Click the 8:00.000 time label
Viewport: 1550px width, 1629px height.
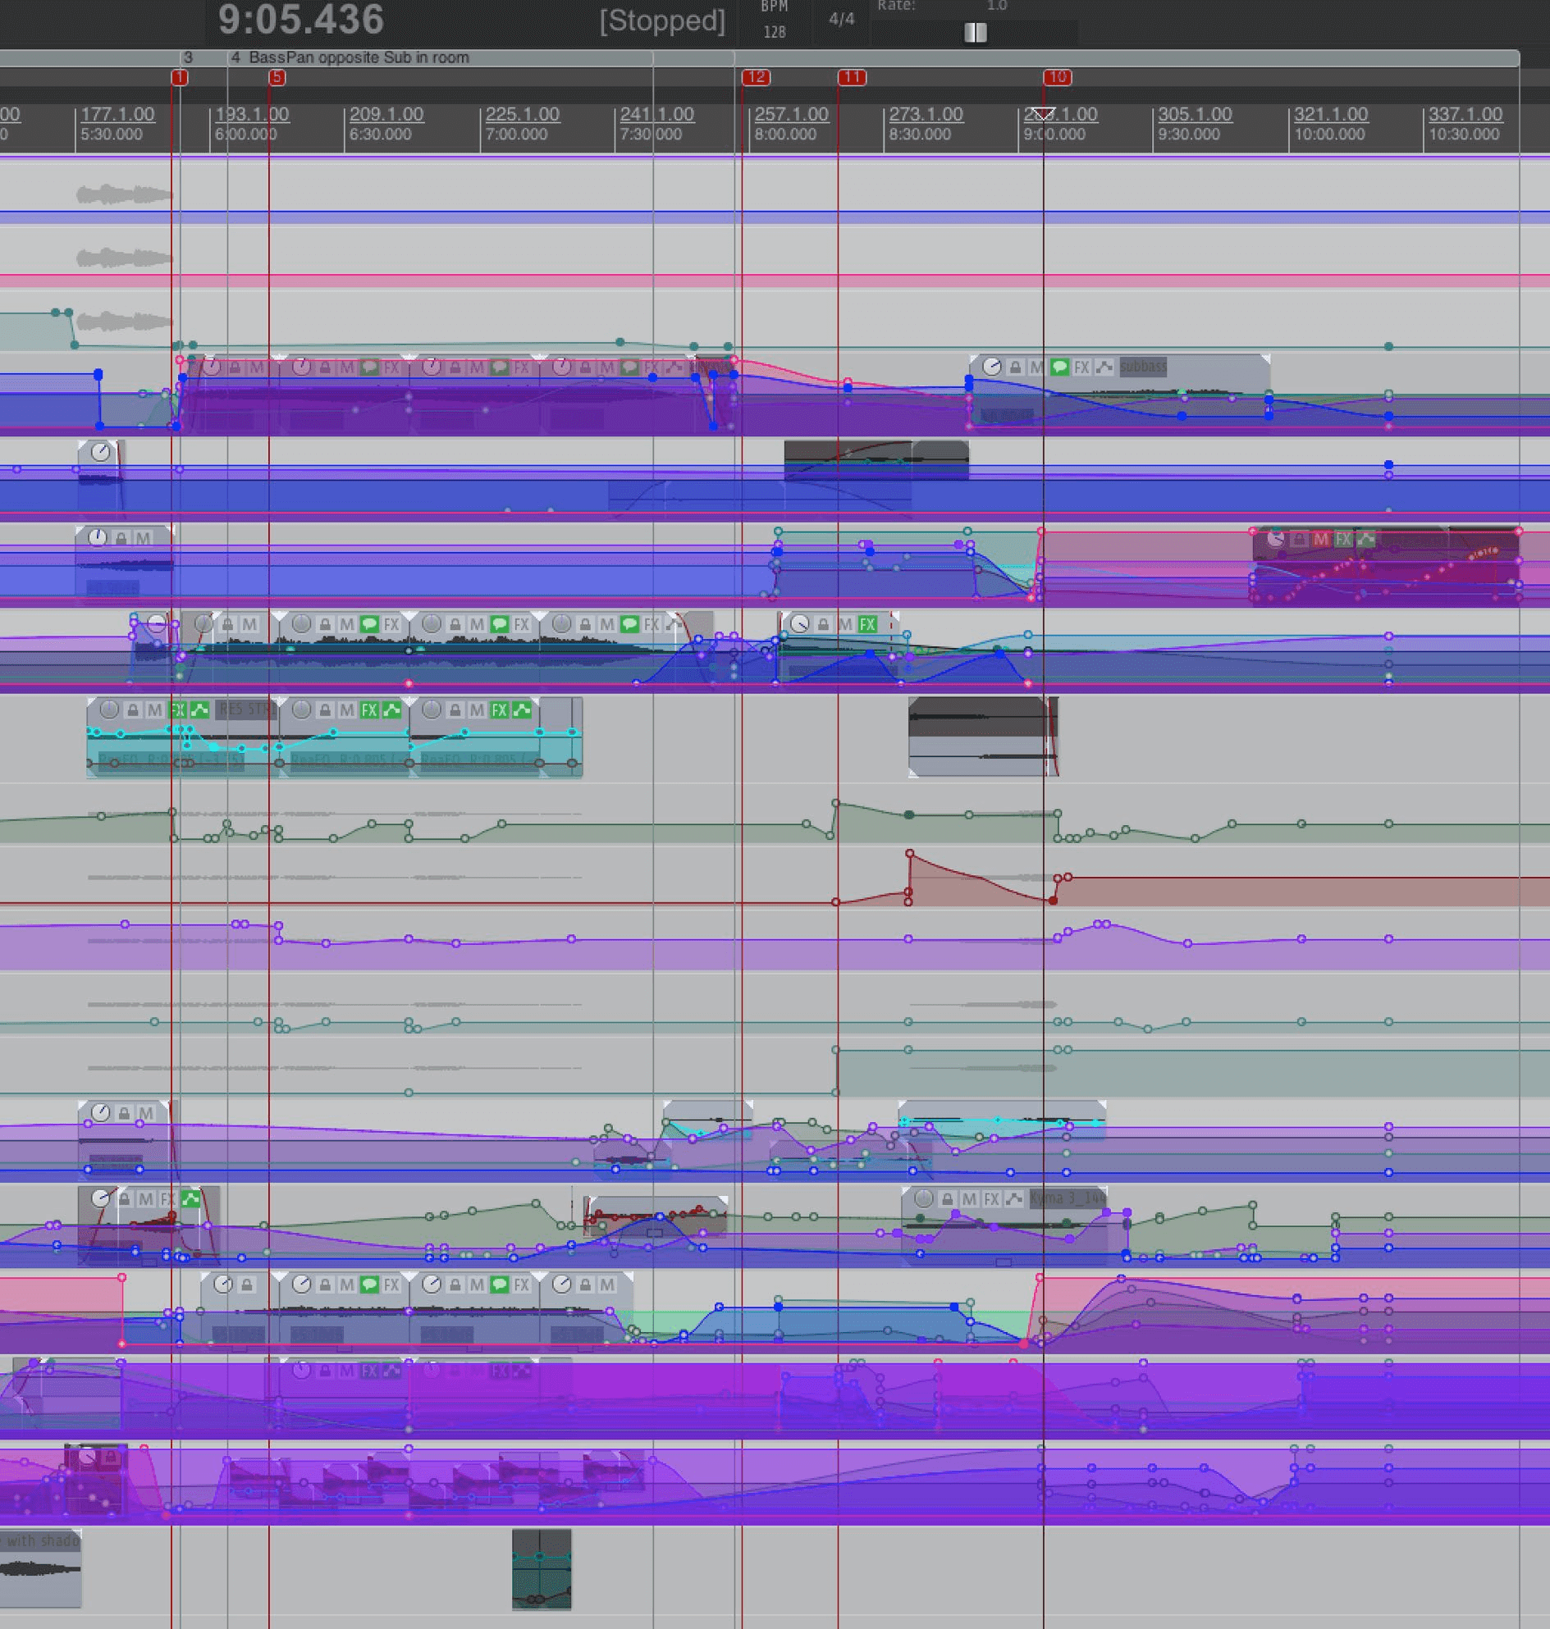785,135
